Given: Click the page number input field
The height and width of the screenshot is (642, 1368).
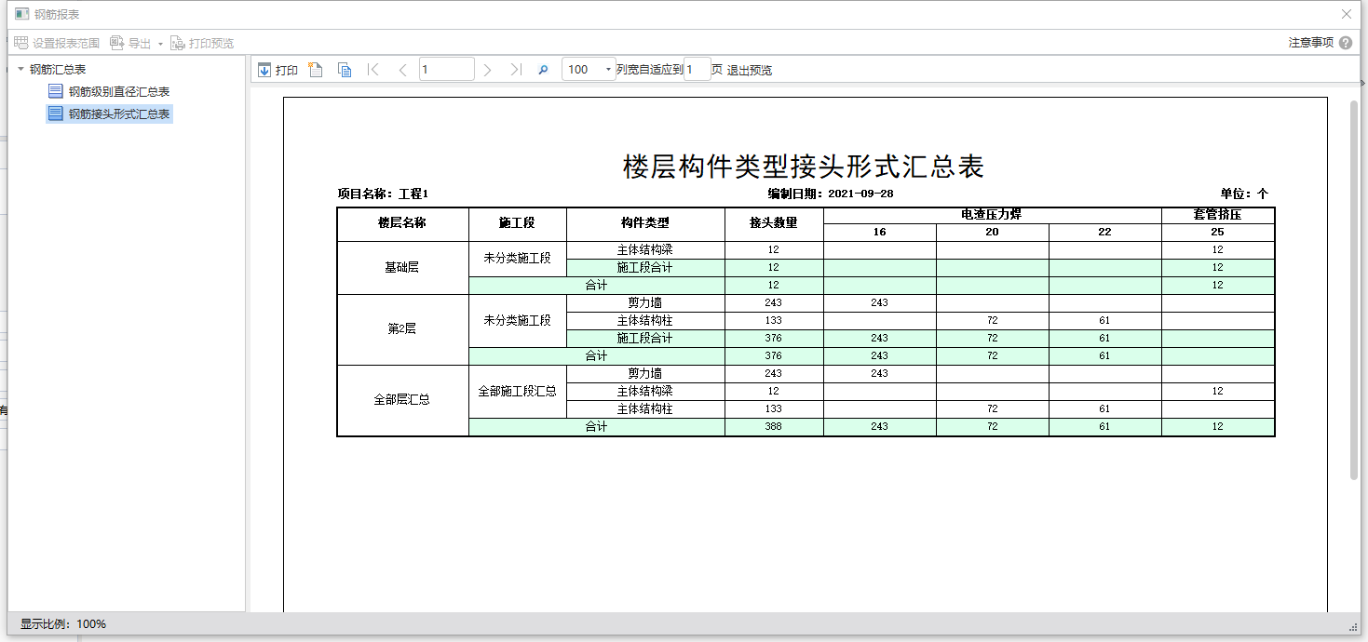Looking at the screenshot, I should [446, 70].
